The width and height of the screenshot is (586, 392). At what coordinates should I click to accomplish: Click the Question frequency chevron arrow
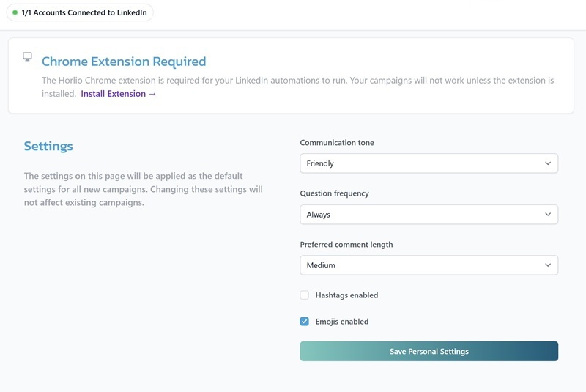tap(547, 215)
